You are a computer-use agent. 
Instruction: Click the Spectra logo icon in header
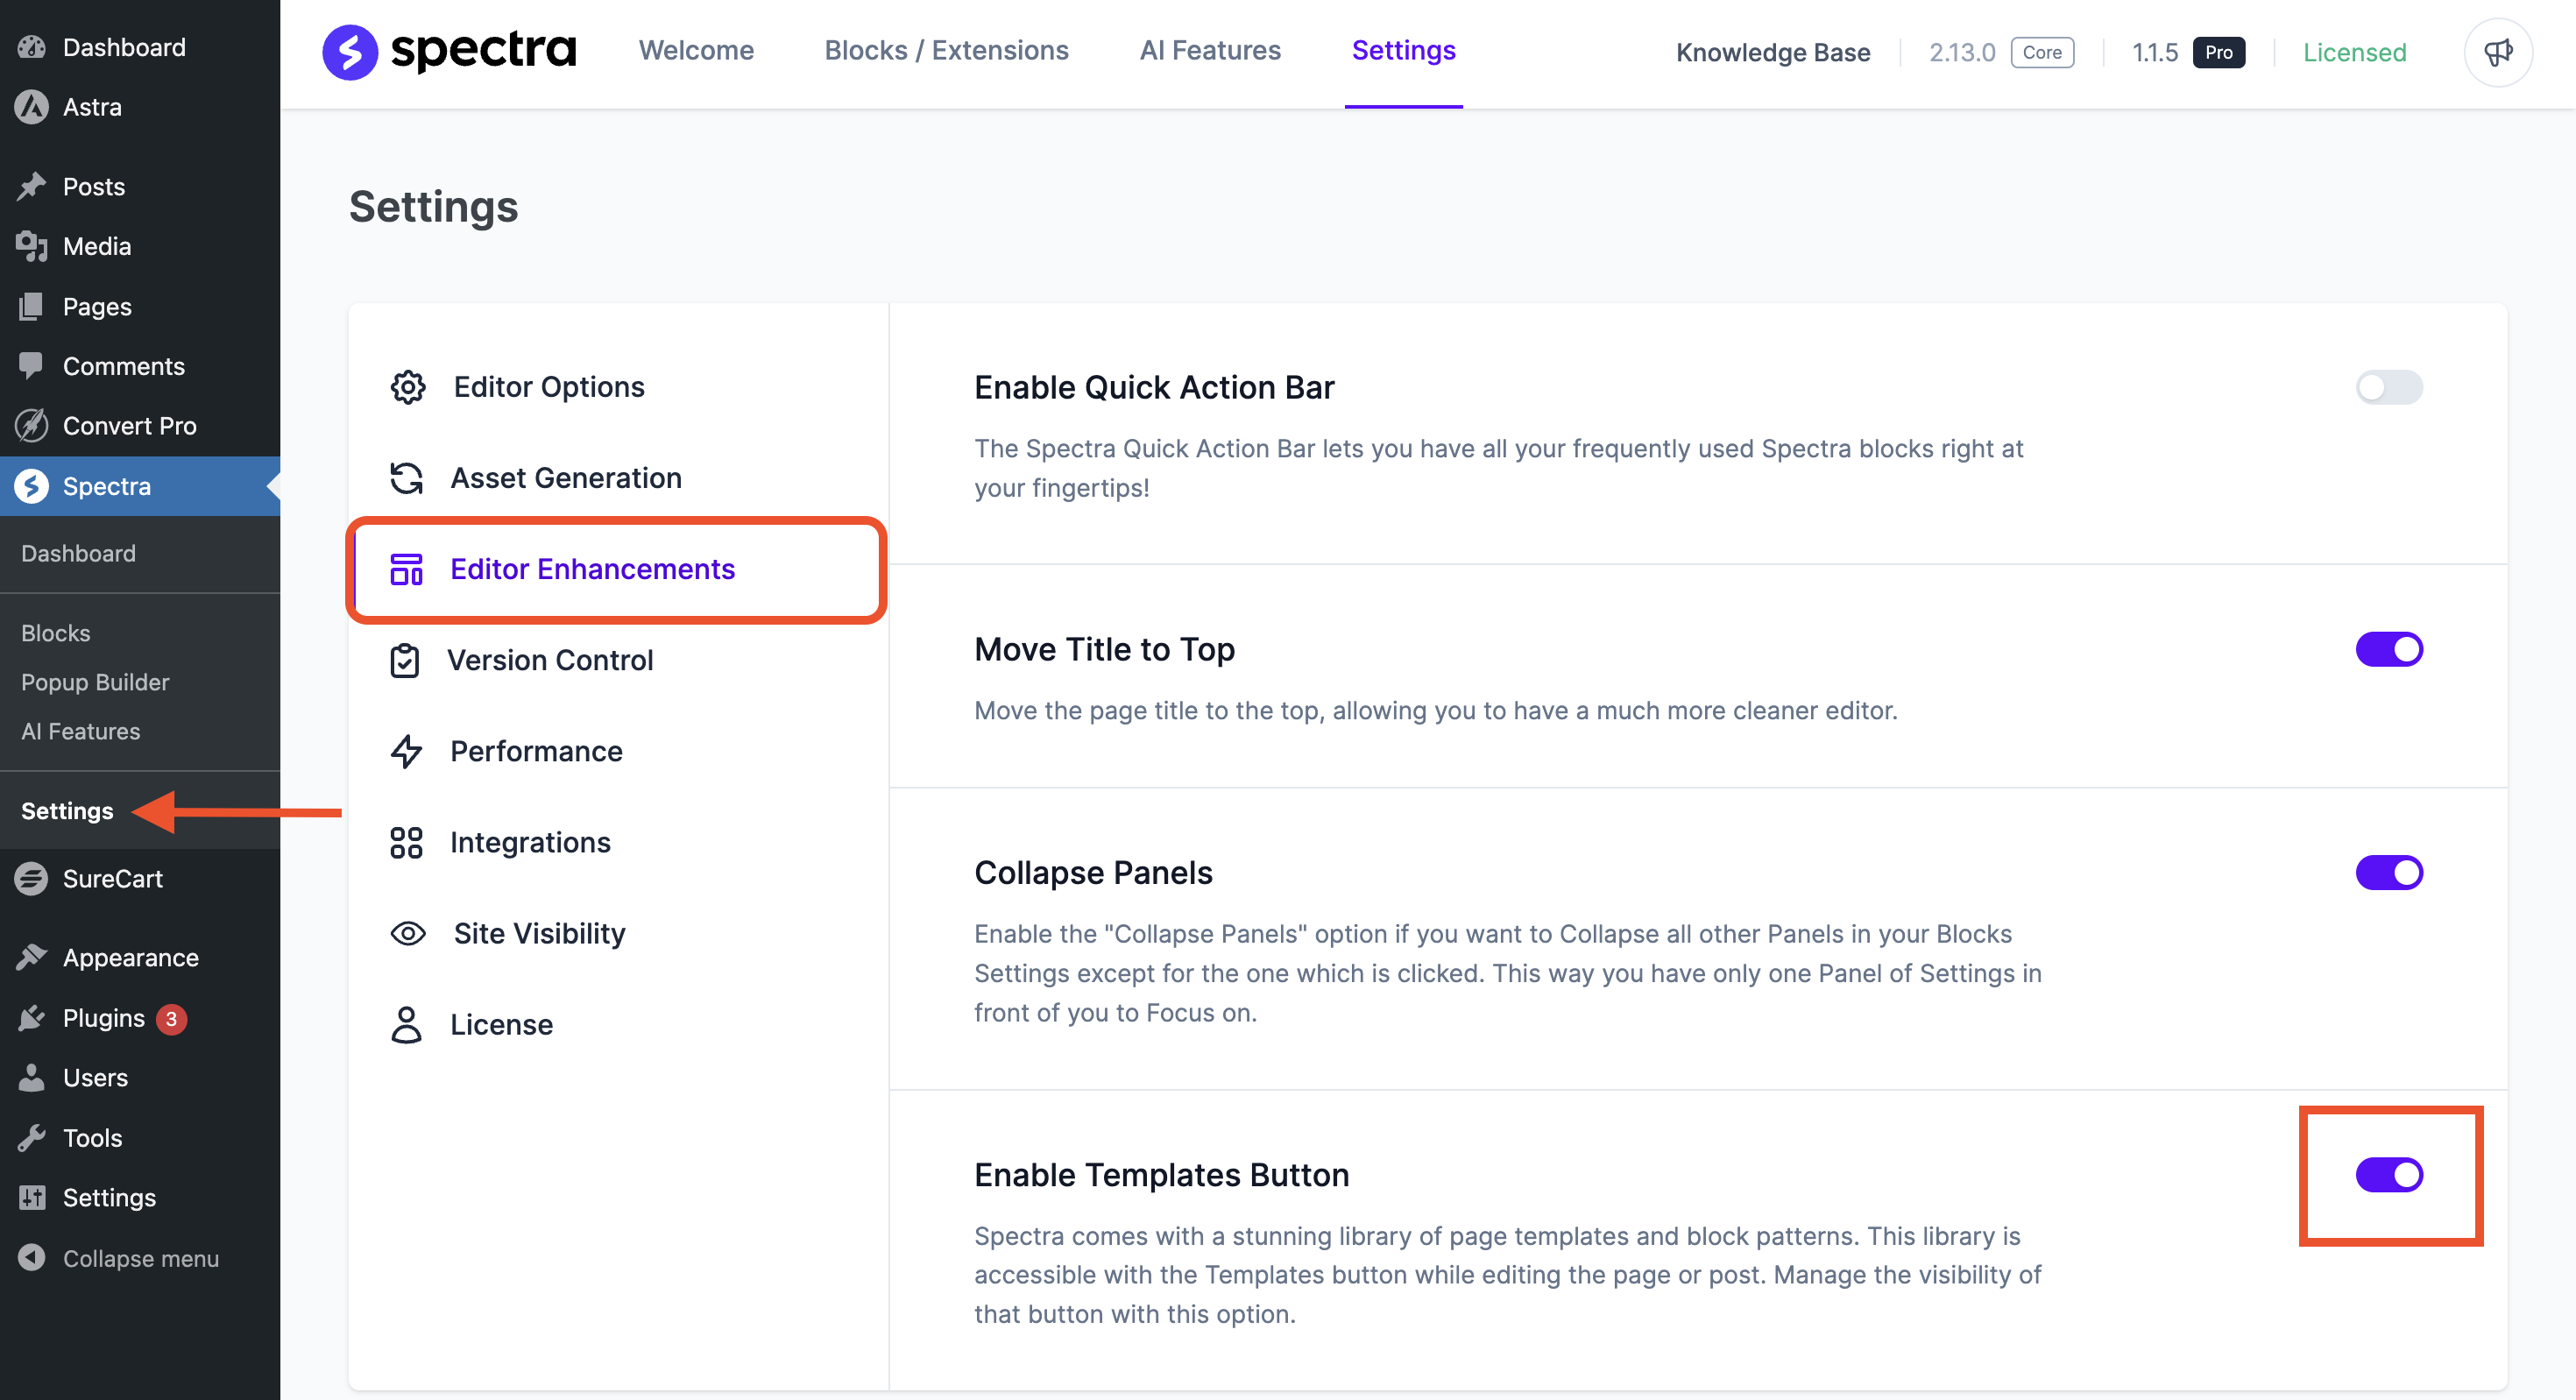click(x=350, y=52)
